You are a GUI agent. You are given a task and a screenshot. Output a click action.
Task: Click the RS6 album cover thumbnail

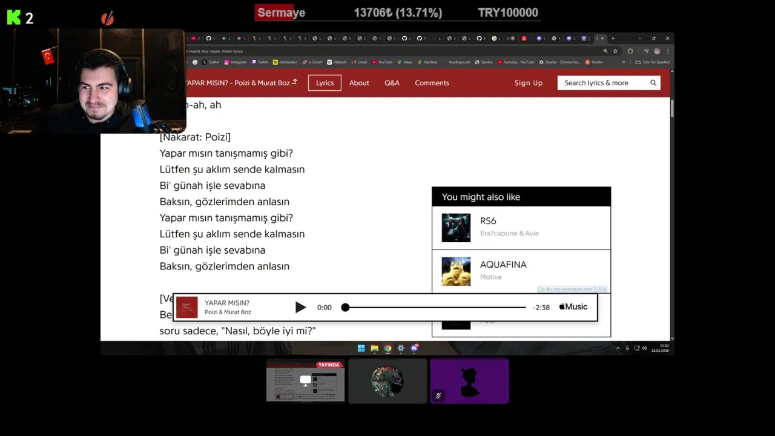click(456, 228)
